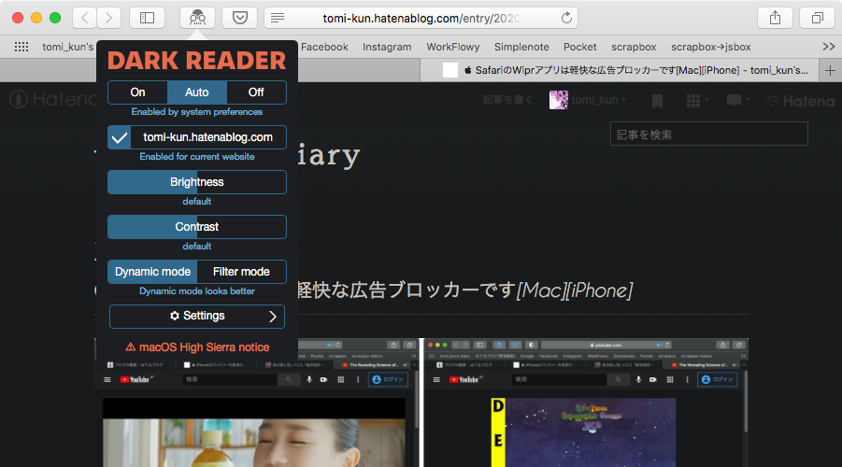Select Filter mode

pyautogui.click(x=242, y=272)
